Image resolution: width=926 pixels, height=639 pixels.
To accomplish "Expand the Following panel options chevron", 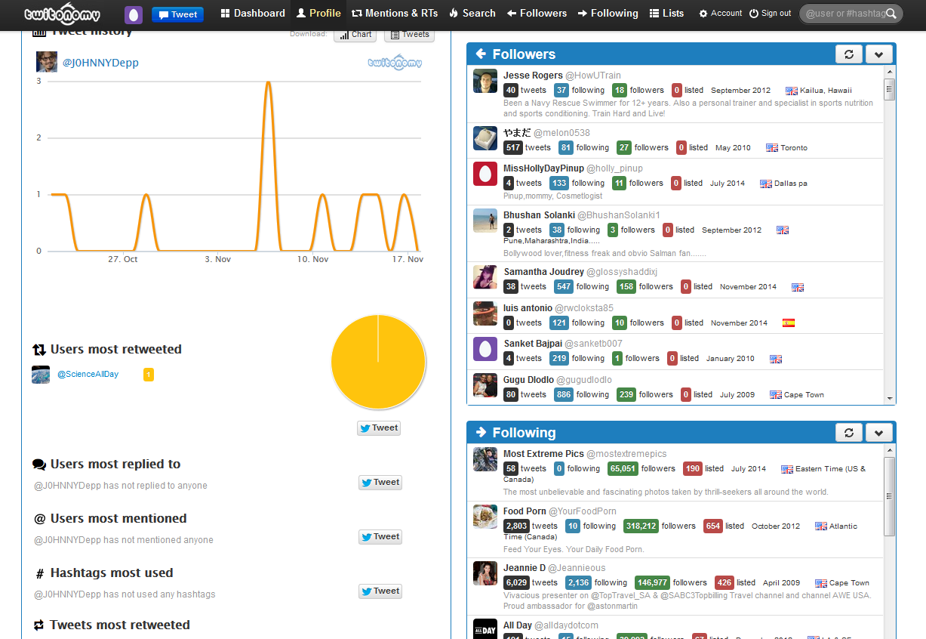I will (879, 433).
